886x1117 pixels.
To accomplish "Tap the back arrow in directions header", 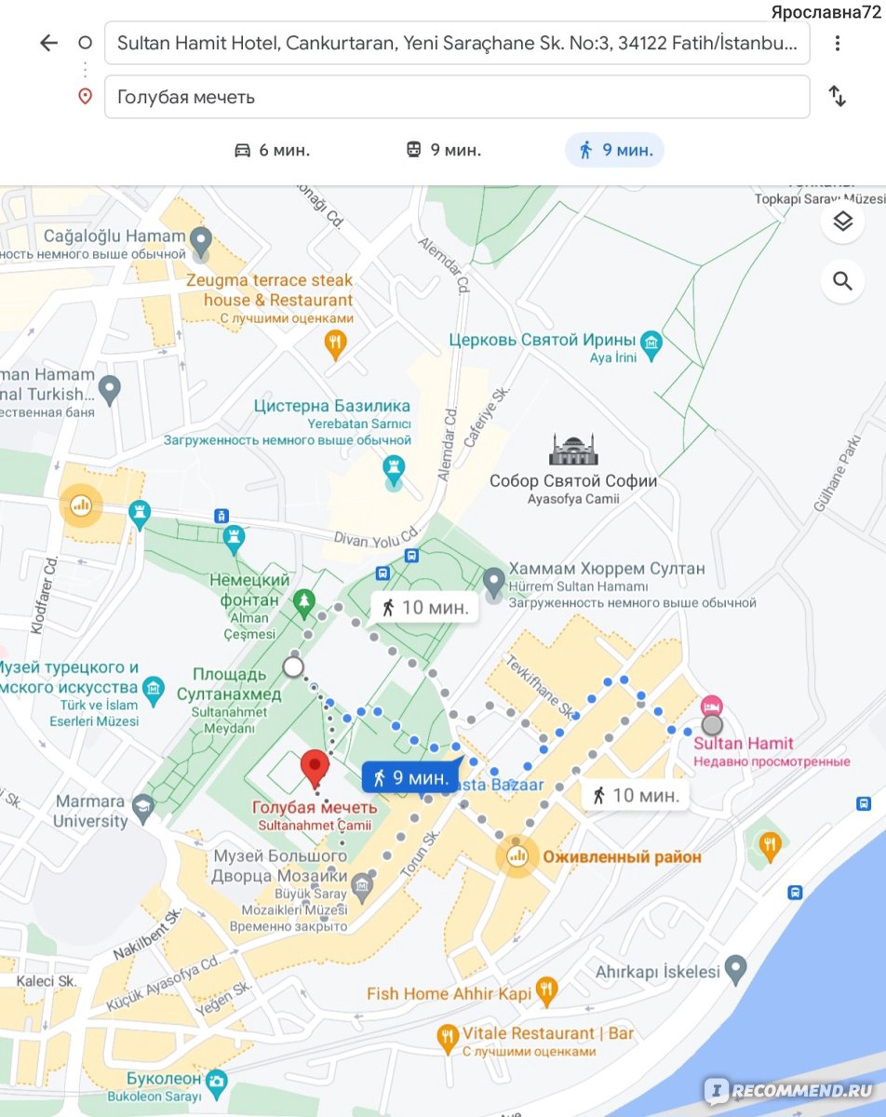I will (49, 43).
